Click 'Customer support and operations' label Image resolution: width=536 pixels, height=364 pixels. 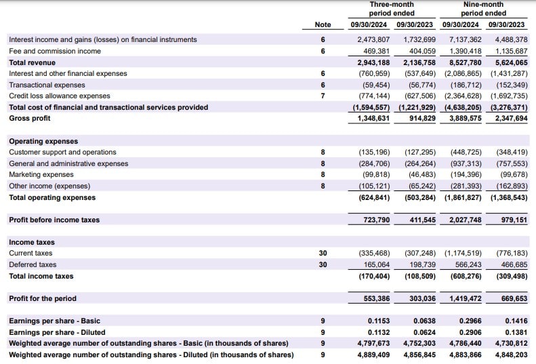pos(62,153)
